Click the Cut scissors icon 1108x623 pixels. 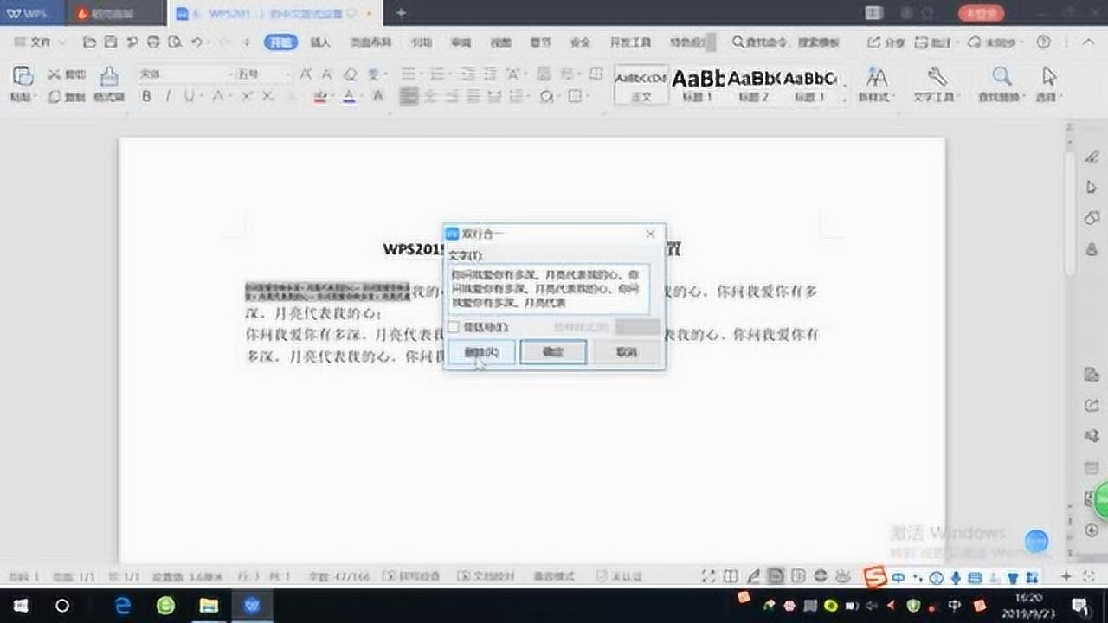(x=54, y=75)
